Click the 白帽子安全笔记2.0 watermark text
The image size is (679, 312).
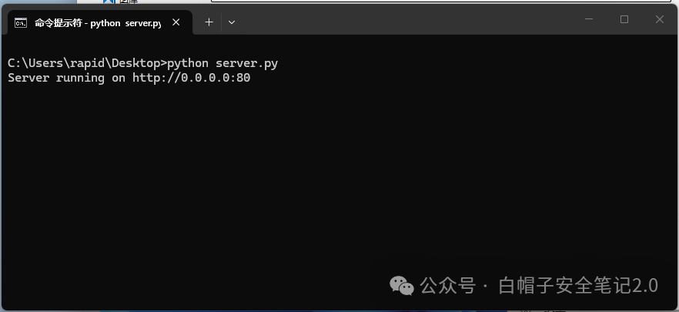(578, 286)
